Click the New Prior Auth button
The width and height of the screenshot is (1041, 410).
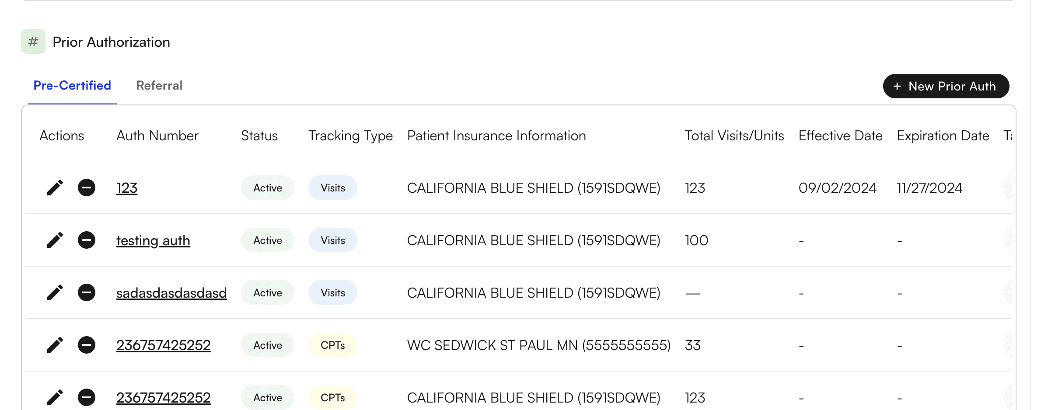946,86
